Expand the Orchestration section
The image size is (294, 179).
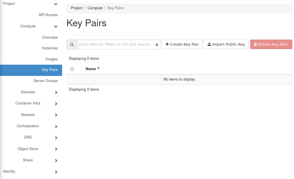(x=56, y=126)
